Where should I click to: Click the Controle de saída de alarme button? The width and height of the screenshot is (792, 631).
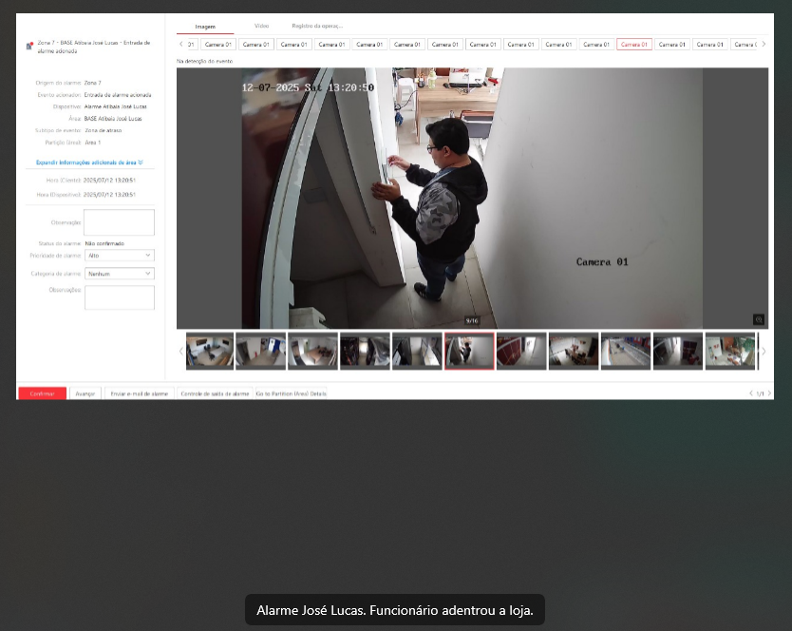tap(215, 393)
